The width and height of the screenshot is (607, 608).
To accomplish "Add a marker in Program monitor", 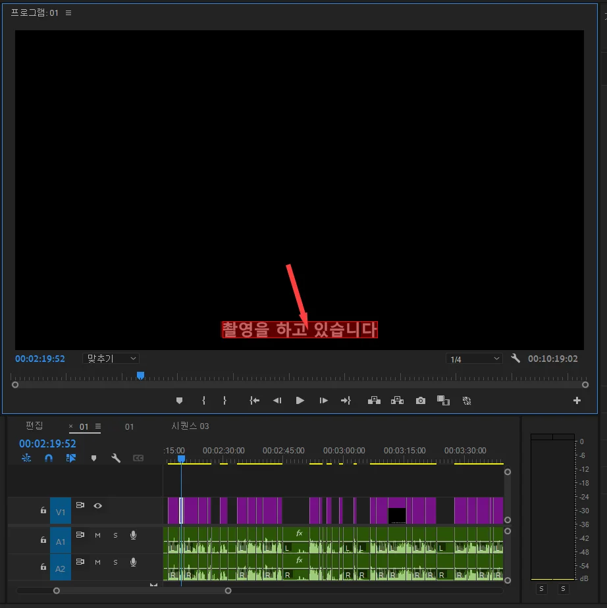I will (179, 401).
